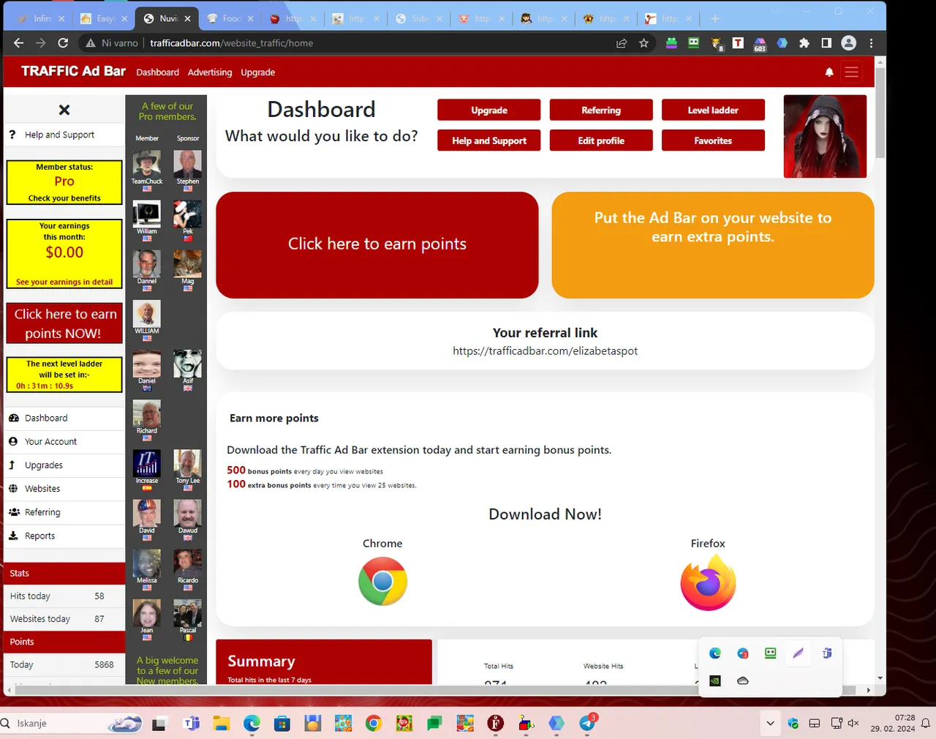
Task: Open Upgrades in the sidebar
Action: tap(64, 465)
